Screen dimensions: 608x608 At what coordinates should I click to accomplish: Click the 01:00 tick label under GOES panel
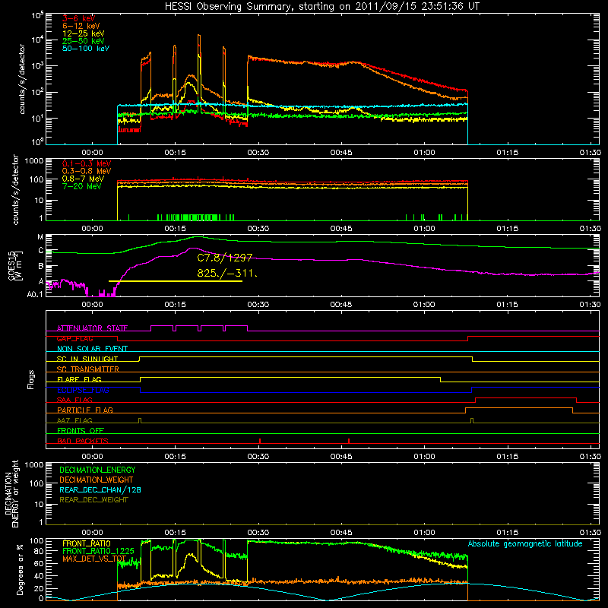pyautogui.click(x=424, y=305)
